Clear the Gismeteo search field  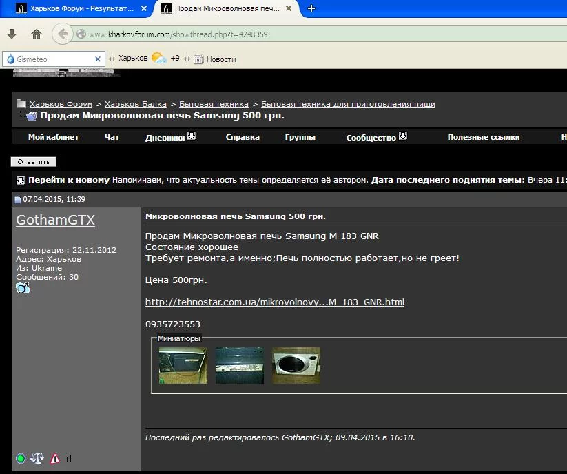97,59
